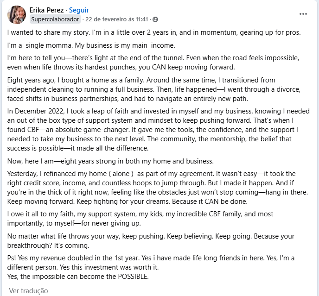Follow Erika Perez via Seguir

point(79,10)
